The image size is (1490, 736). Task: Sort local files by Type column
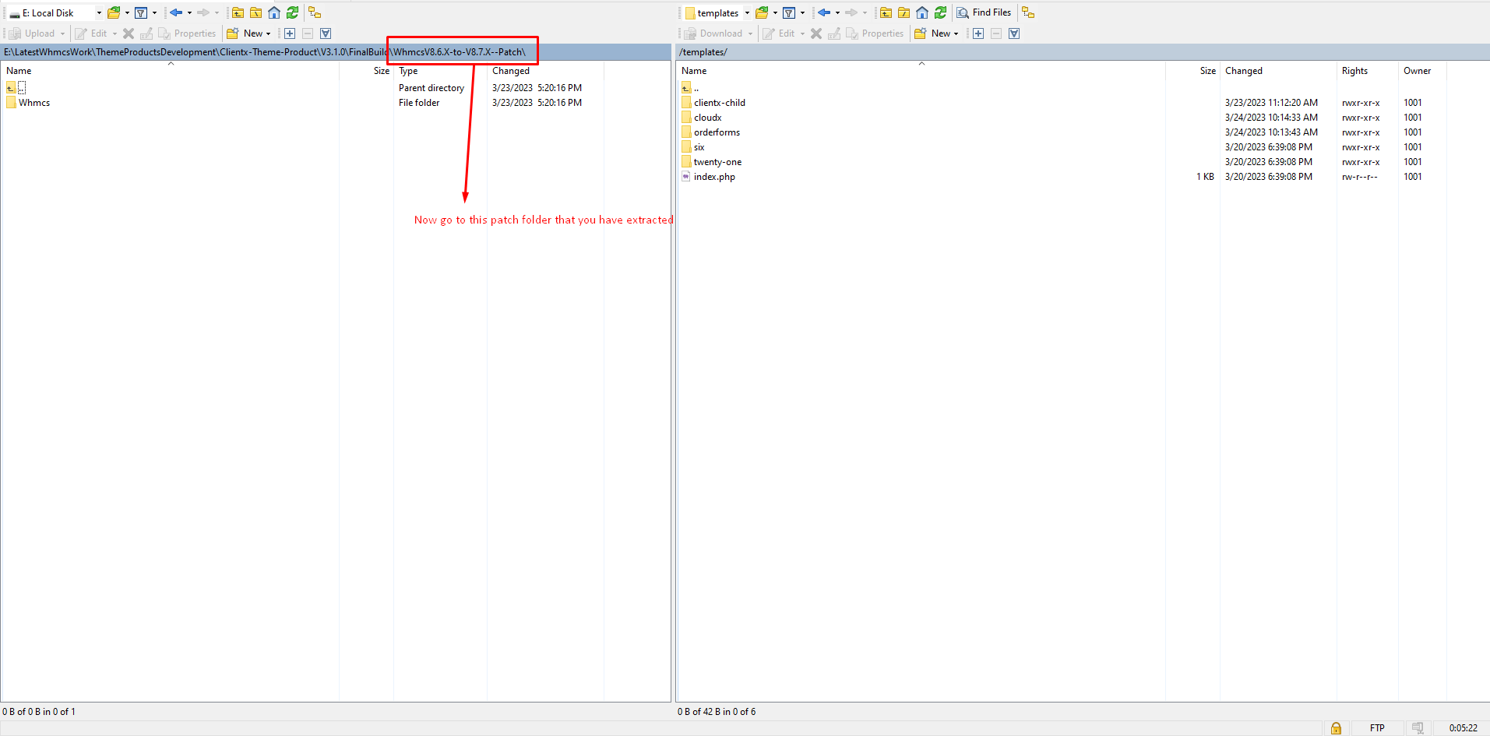coord(408,71)
